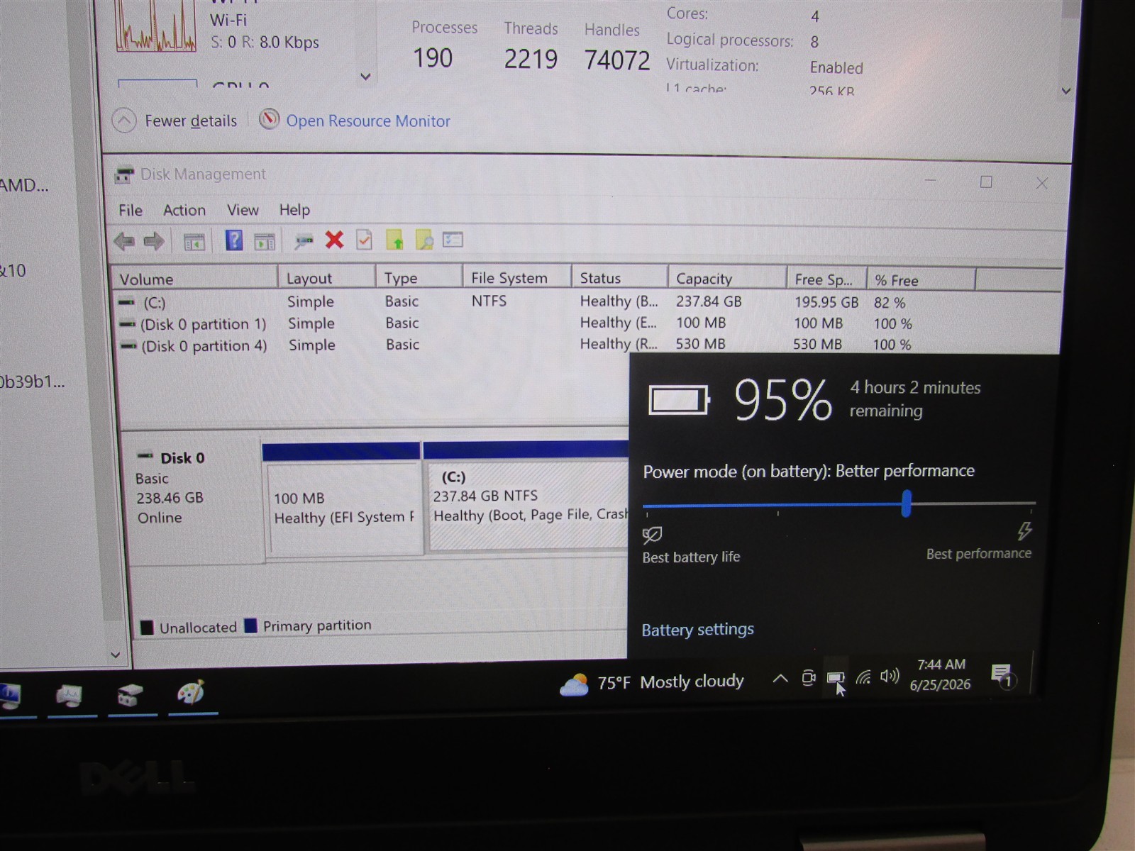Sort by Type column header

tap(419, 278)
